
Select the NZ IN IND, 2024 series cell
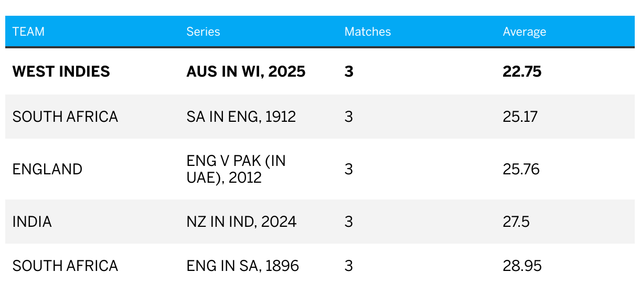click(242, 222)
